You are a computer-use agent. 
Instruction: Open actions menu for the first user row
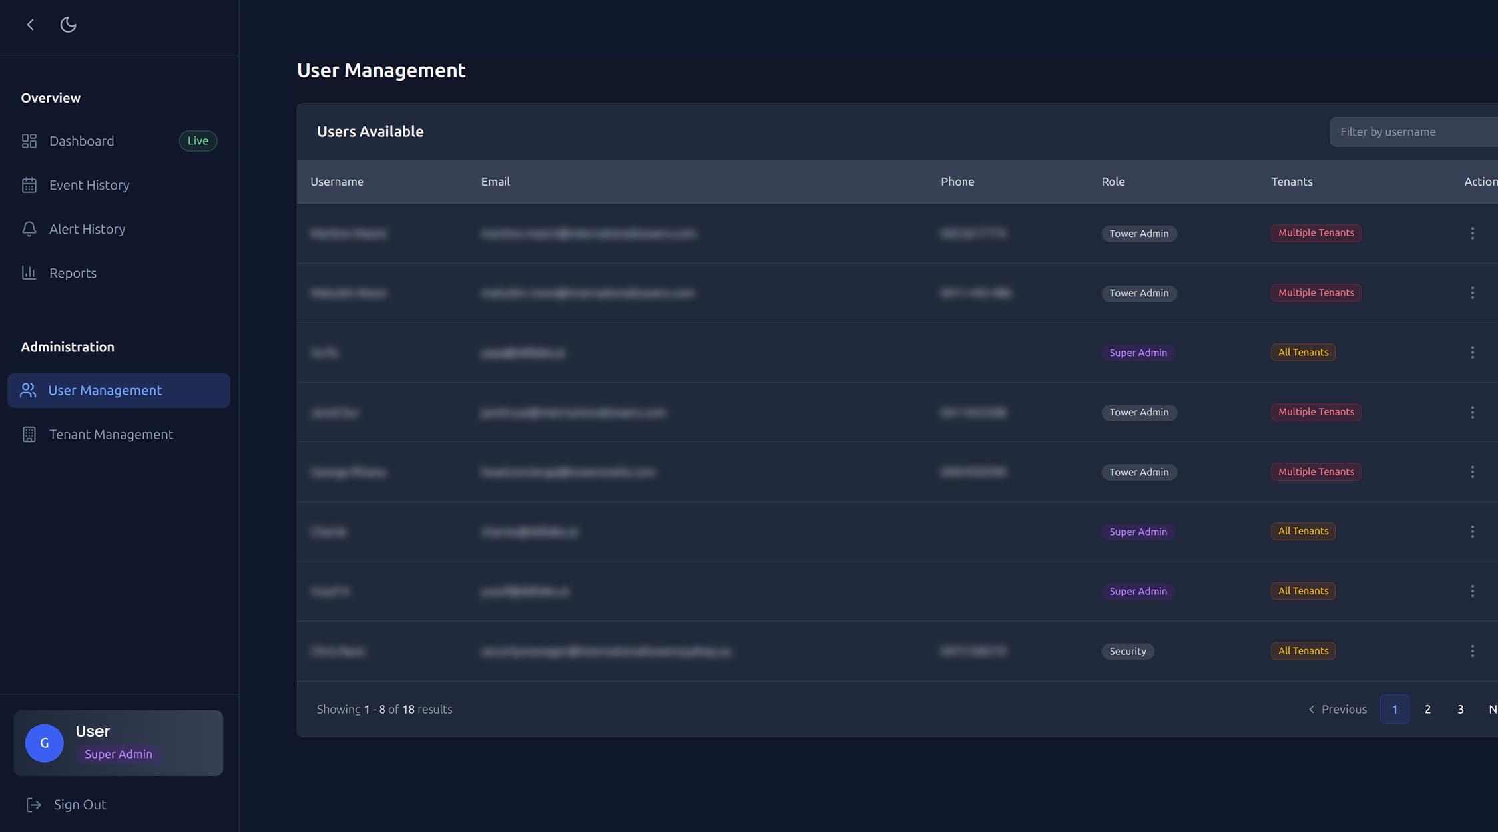[1473, 233]
